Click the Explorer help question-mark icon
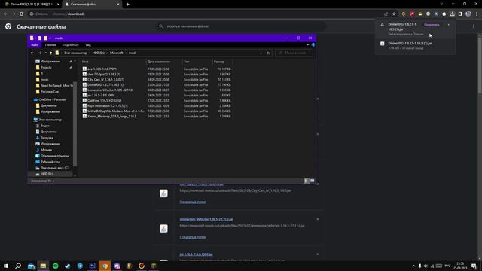The width and height of the screenshot is (482, 271). click(313, 45)
